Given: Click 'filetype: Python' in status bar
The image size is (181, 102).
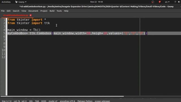Looking at the screenshot, I should 85,101.
